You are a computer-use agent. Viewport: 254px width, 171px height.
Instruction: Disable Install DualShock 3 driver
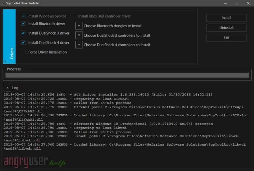tap(23, 33)
